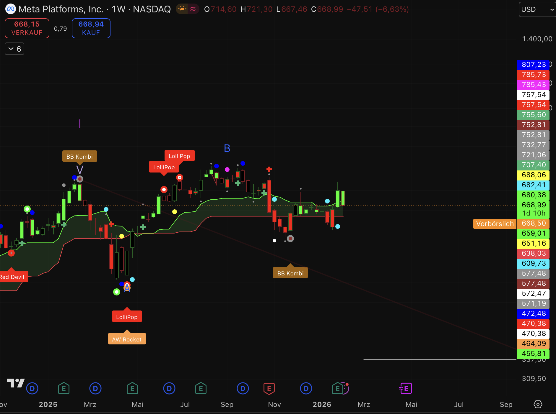
Task: Click the orange pre-market sun status icon
Action: (182, 9)
